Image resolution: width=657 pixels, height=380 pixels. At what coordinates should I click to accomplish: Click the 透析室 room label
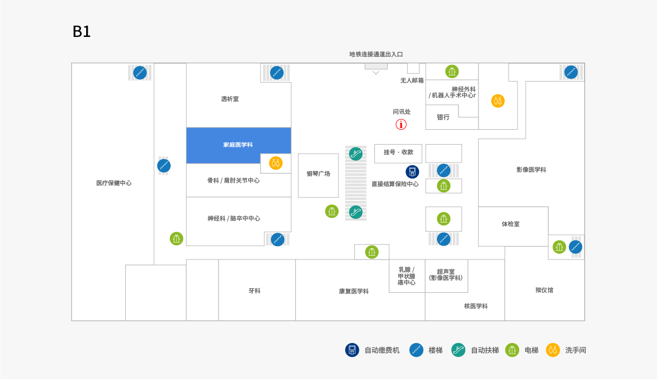pos(230,99)
